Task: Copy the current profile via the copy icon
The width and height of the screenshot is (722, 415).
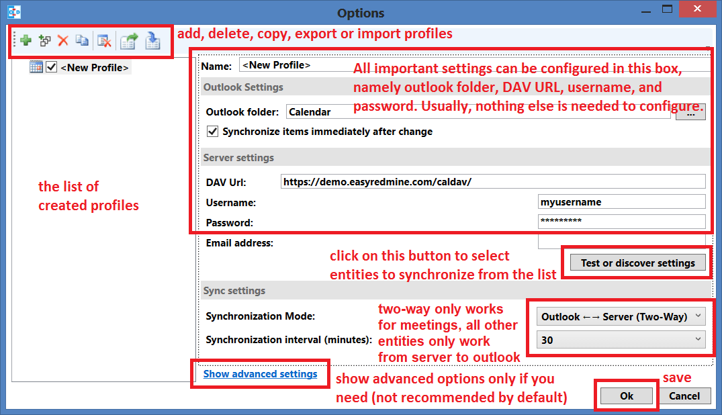Action: coord(81,40)
